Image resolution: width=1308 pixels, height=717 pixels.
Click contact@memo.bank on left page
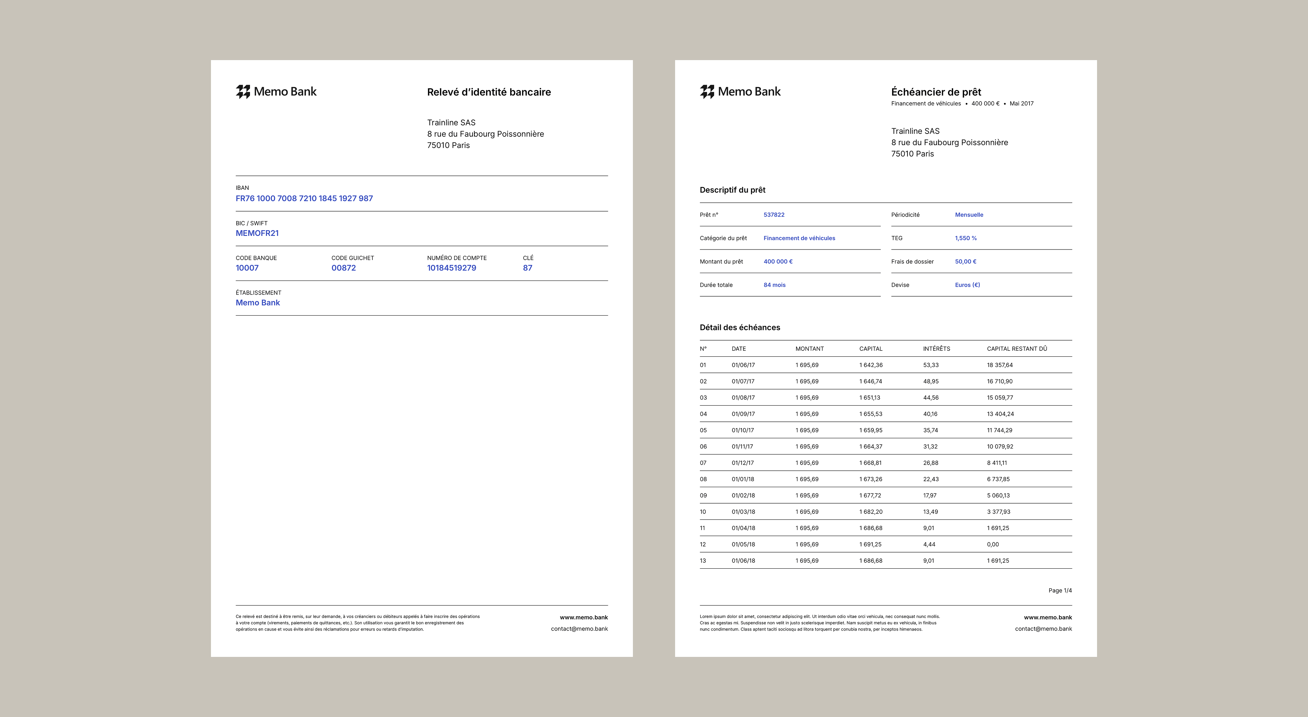coord(579,629)
